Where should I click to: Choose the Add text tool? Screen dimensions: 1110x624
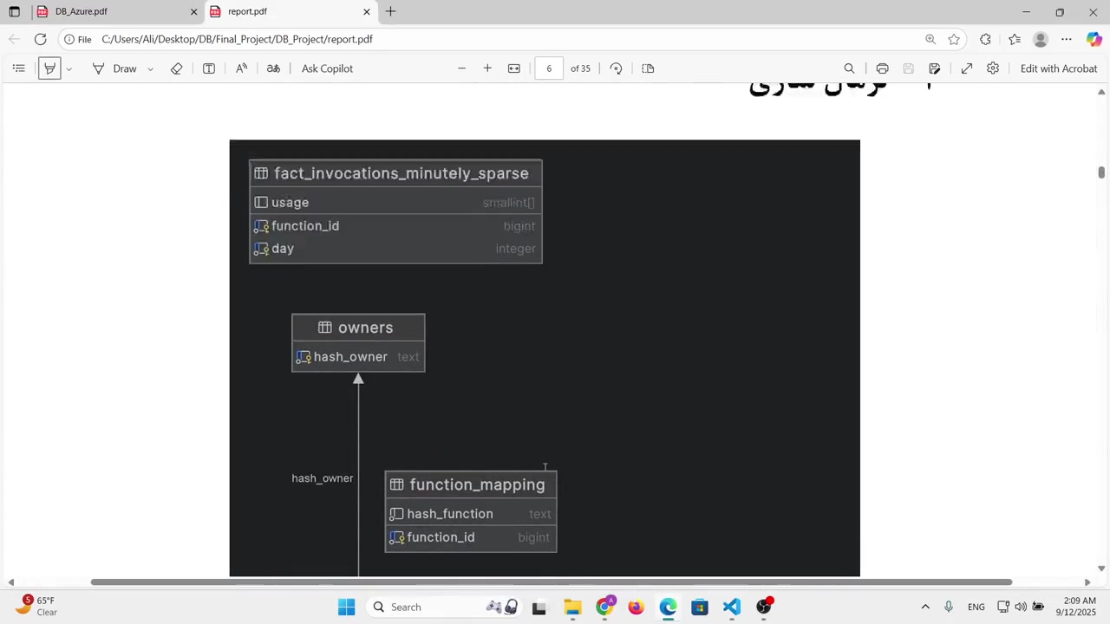click(209, 68)
